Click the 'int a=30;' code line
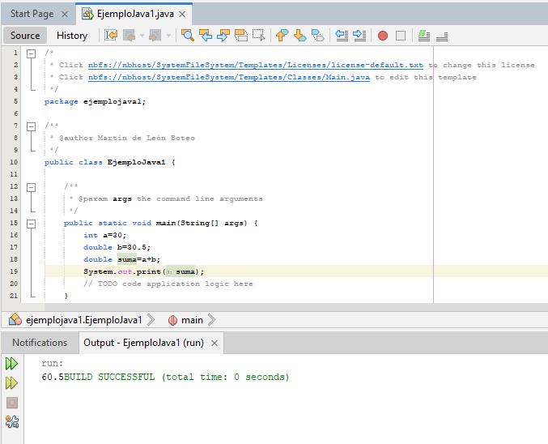Viewport: 548px width, 444px height. point(105,235)
